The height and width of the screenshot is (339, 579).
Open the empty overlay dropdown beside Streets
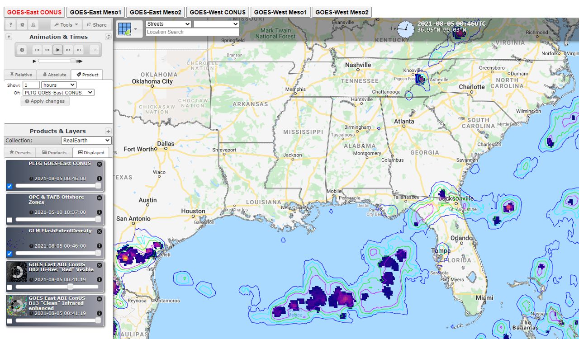(x=216, y=24)
